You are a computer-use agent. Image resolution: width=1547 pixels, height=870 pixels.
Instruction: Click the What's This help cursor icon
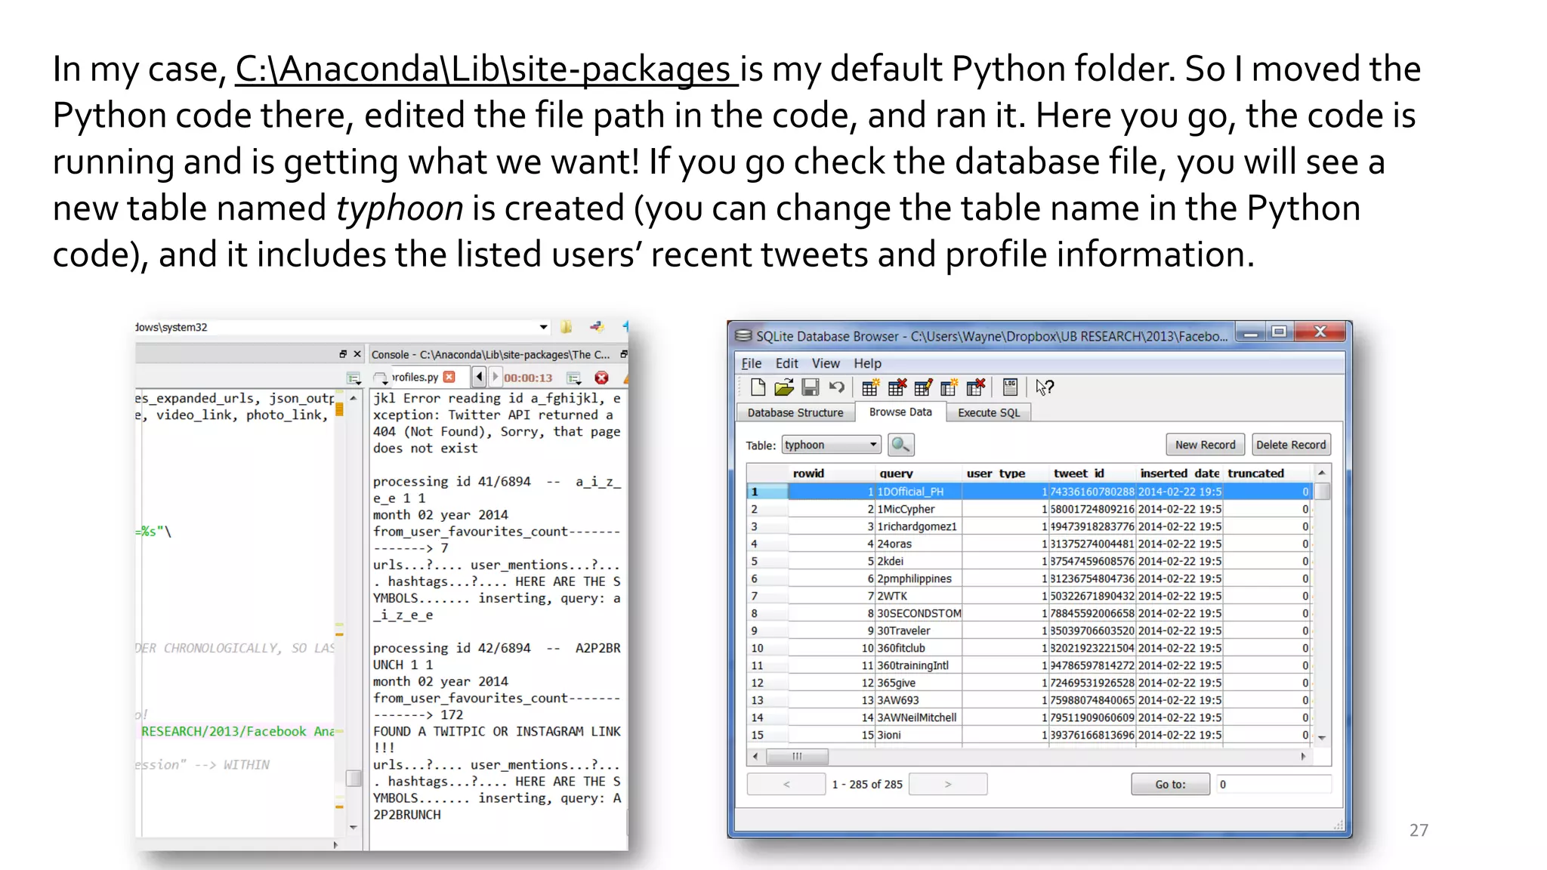tap(1045, 387)
